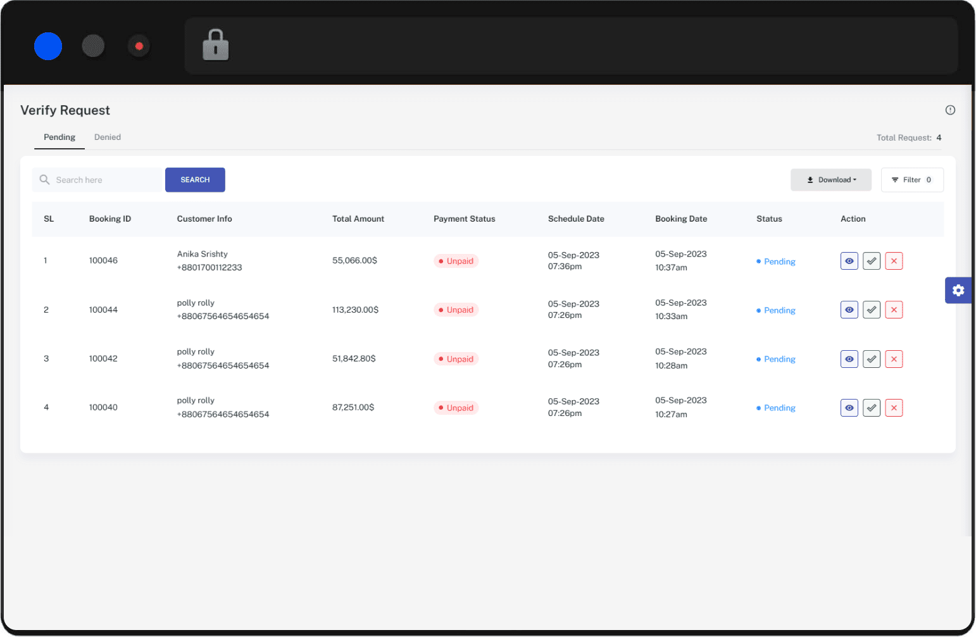
Task: Click the Unpaid badge for booking 100046
Action: [x=456, y=261]
